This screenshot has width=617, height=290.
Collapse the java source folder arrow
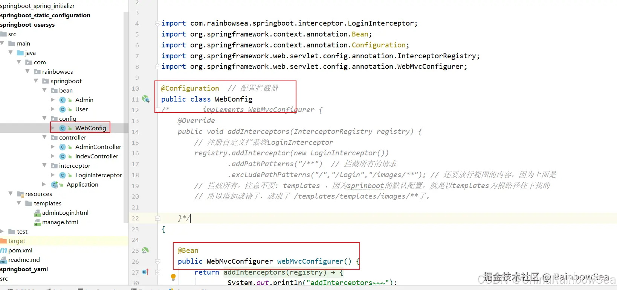click(11, 53)
